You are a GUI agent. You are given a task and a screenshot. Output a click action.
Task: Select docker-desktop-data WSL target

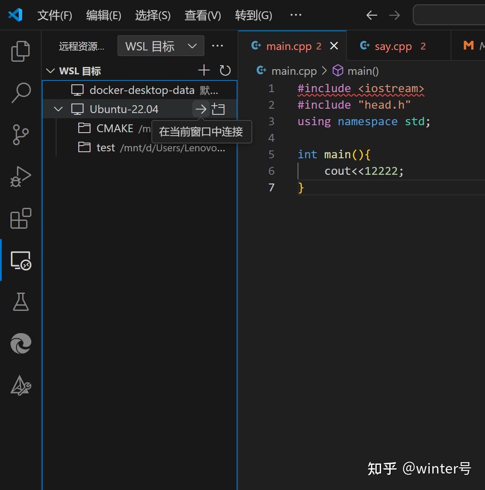[140, 90]
